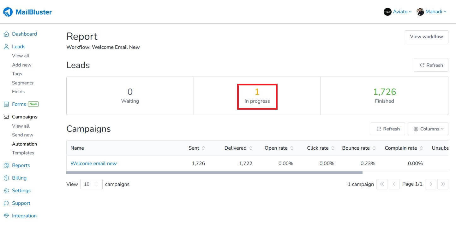Viewport: 456px width, 230px height.
Task: Select the Leads person icon in sidebar
Action: [6, 46]
